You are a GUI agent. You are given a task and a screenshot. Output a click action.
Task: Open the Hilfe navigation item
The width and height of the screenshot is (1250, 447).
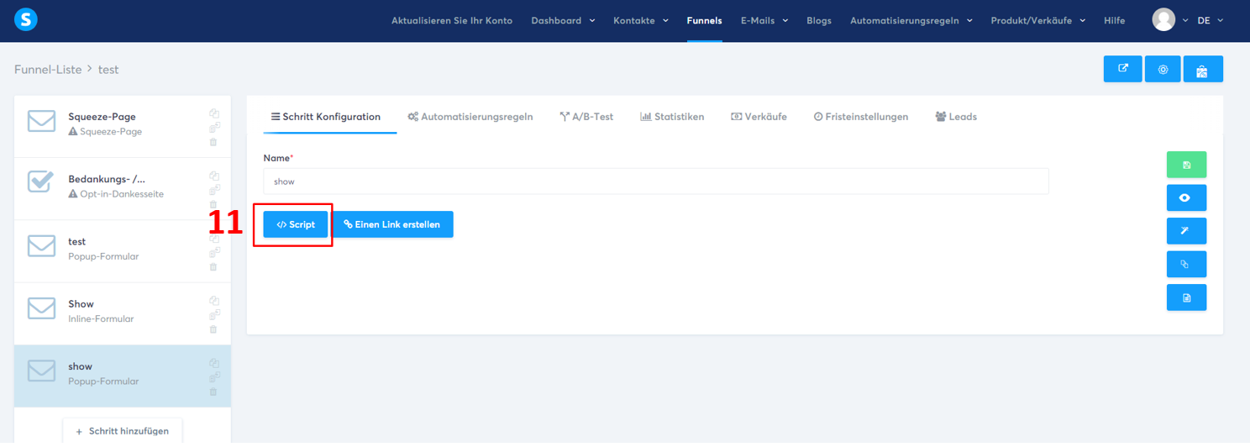click(1115, 20)
